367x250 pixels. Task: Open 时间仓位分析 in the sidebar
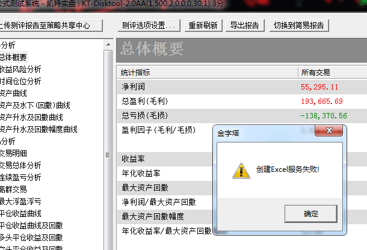tap(20, 81)
